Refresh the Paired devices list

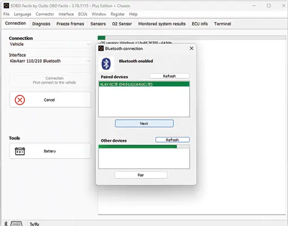pyautogui.click(x=169, y=76)
